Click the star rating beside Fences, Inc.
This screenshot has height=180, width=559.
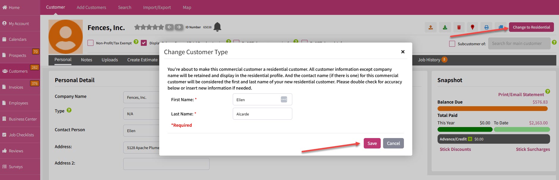click(x=149, y=27)
